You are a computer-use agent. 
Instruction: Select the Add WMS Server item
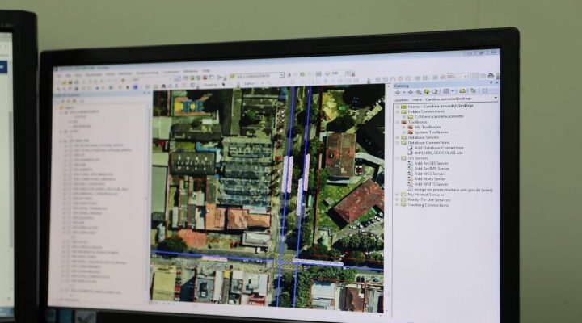428,178
